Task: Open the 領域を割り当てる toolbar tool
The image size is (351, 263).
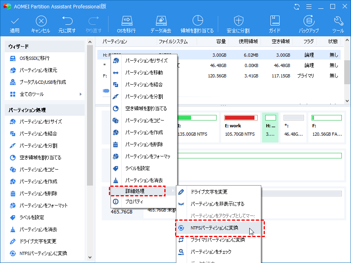Action: tap(197, 24)
